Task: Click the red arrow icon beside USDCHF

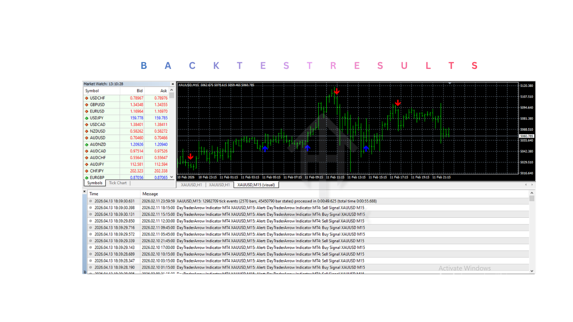Action: point(86,97)
